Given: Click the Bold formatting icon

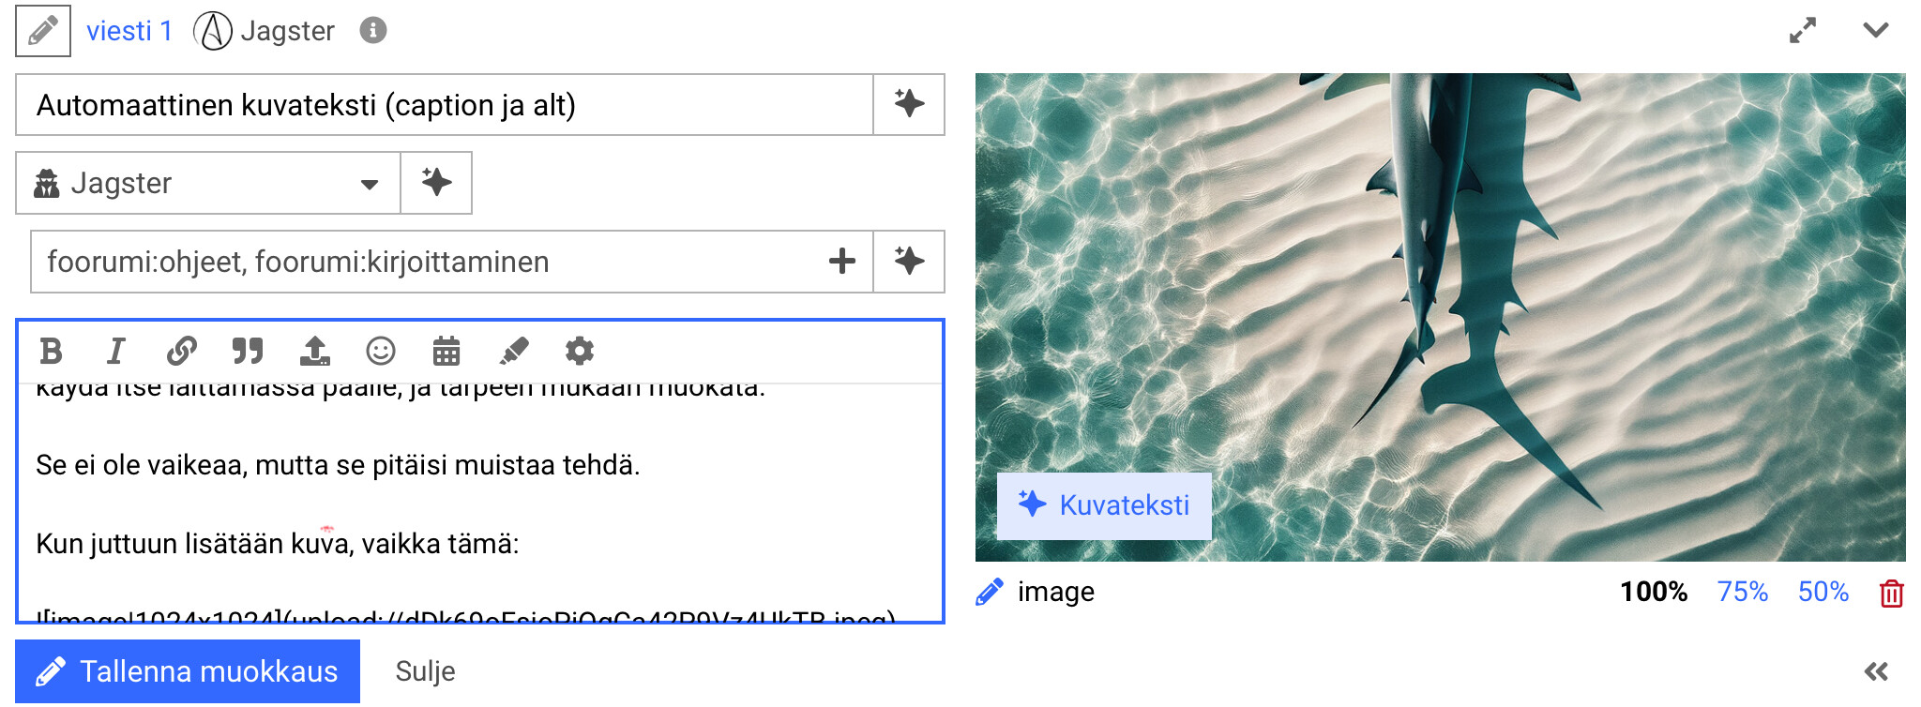Looking at the screenshot, I should coord(52,352).
